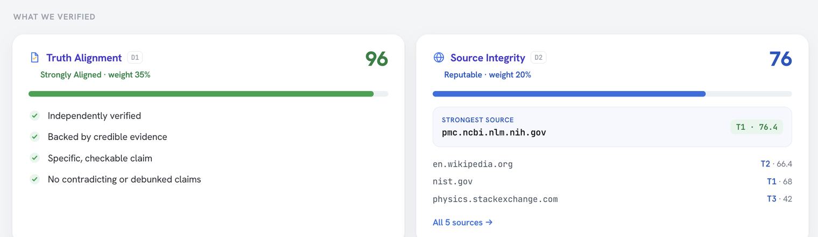818x237 pixels.
Task: Click the Specific, checkable claim text
Action: [x=100, y=158]
